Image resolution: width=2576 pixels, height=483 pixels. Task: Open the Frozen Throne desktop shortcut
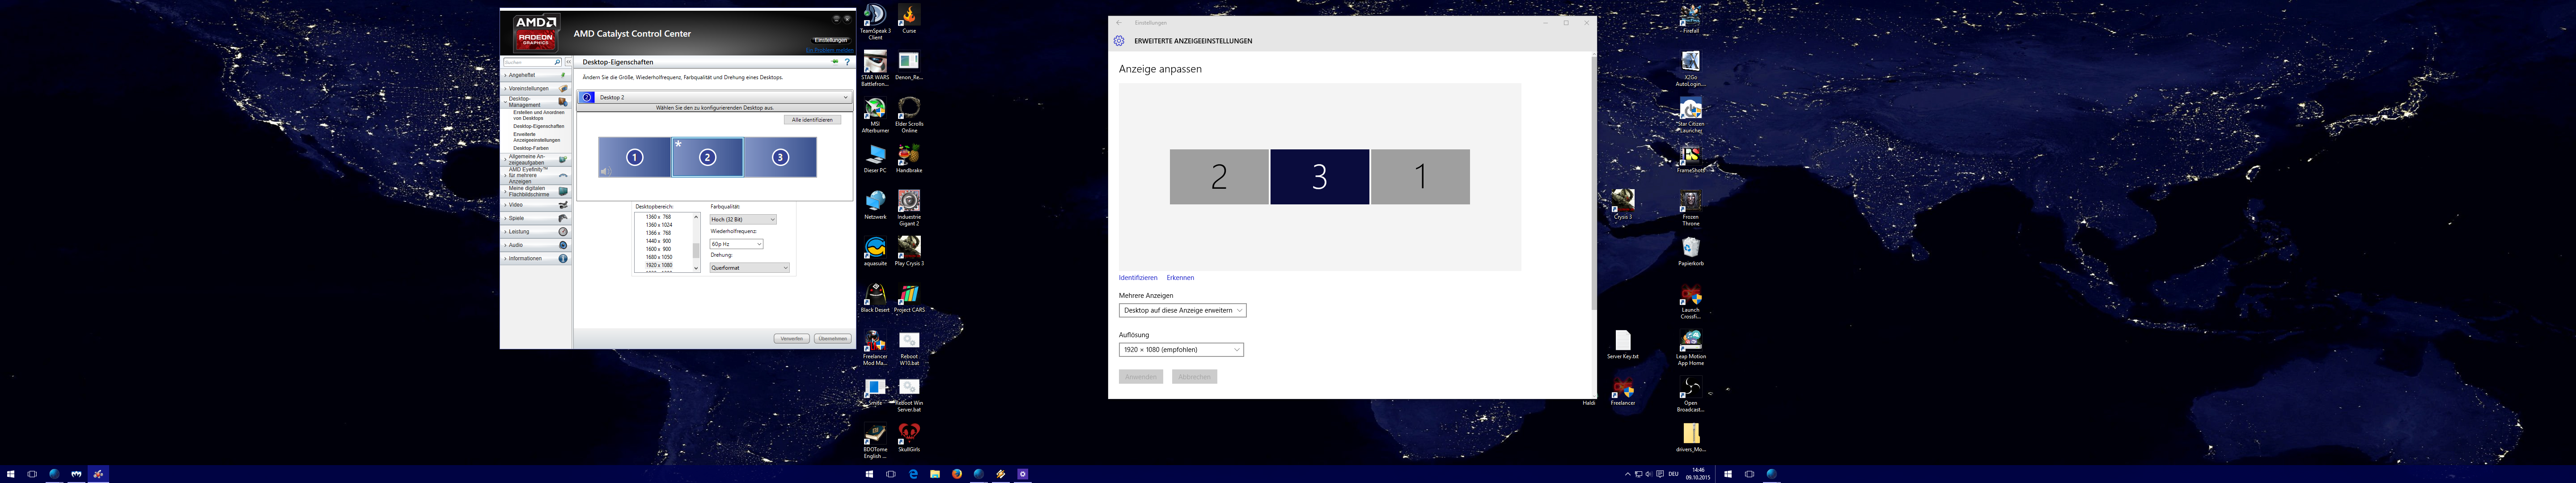[x=1690, y=208]
